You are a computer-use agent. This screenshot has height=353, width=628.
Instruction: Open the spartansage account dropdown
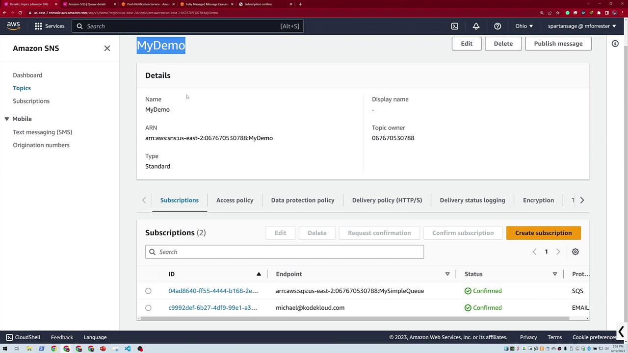[582, 26]
